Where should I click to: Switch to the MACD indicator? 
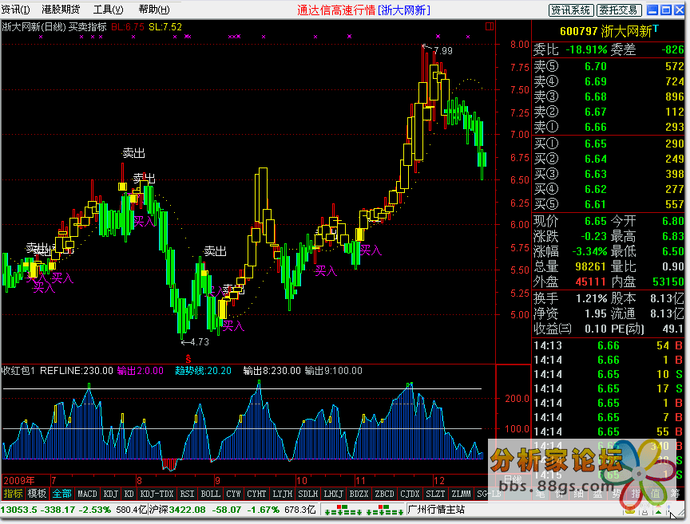pyautogui.click(x=87, y=494)
